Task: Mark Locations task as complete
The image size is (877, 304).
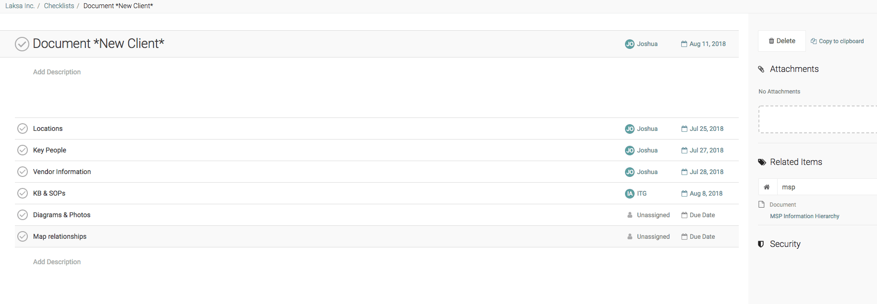Action: [x=23, y=129]
